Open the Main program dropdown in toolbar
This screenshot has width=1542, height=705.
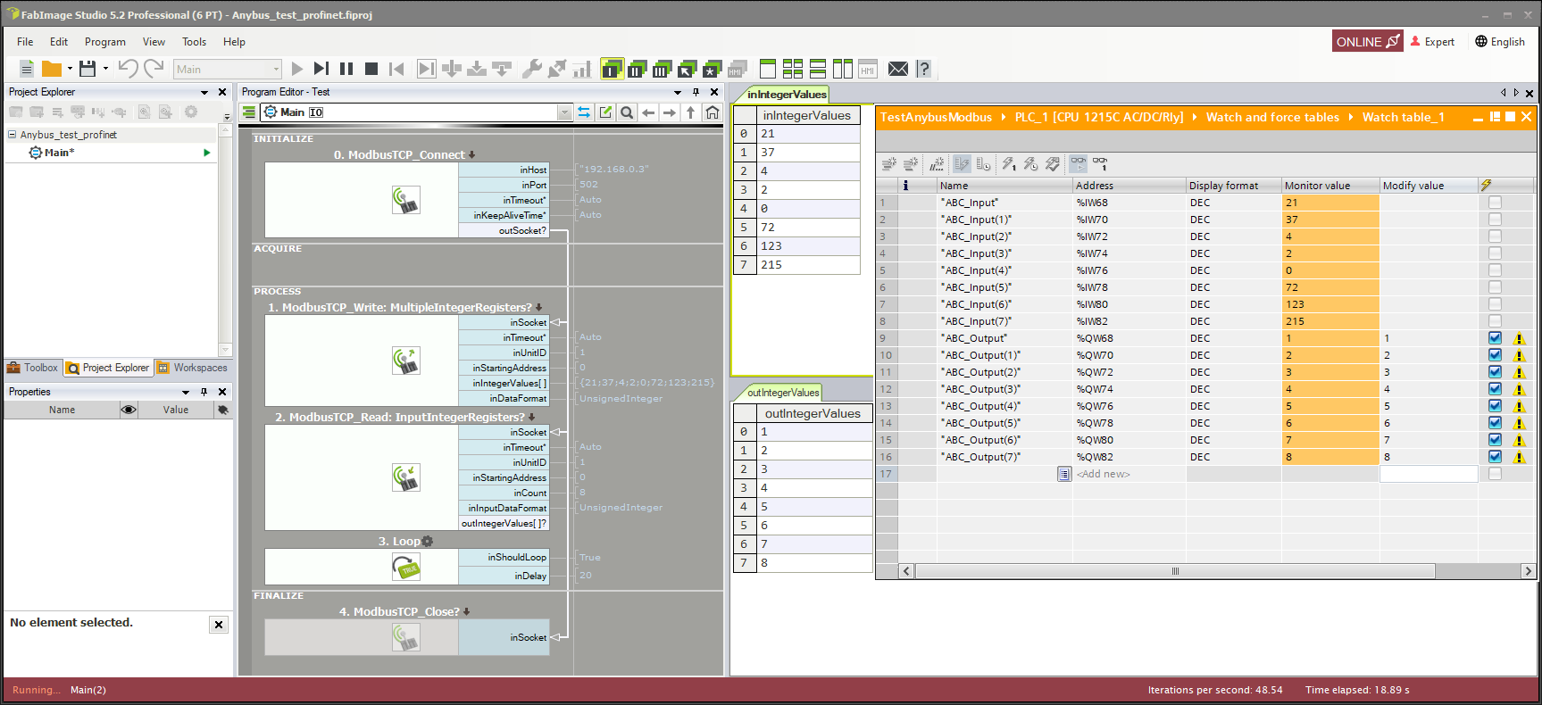pyautogui.click(x=227, y=69)
